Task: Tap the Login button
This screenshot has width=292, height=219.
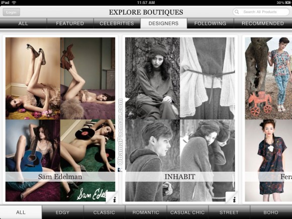Action: [x=12, y=12]
